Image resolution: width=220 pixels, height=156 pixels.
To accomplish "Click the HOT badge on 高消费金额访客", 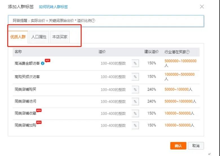I will [47, 60].
